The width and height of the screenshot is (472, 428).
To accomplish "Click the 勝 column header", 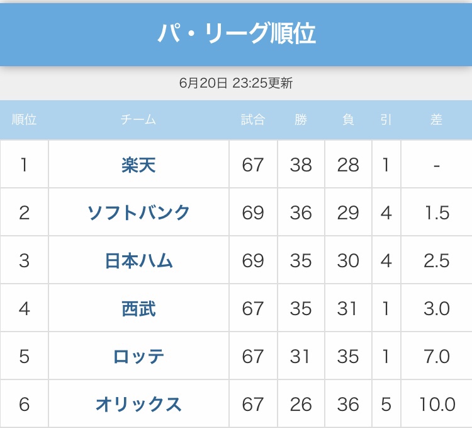I will click(301, 120).
